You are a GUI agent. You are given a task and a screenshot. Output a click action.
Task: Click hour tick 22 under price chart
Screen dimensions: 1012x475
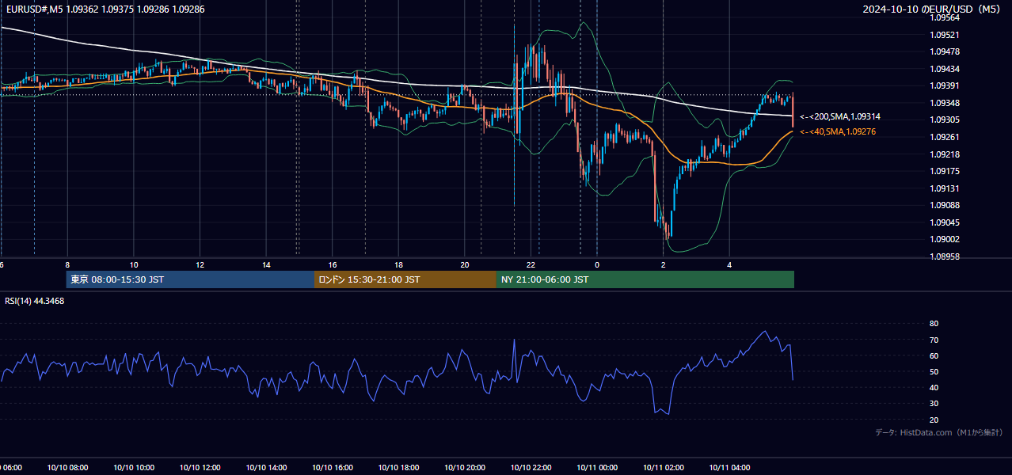click(x=531, y=264)
